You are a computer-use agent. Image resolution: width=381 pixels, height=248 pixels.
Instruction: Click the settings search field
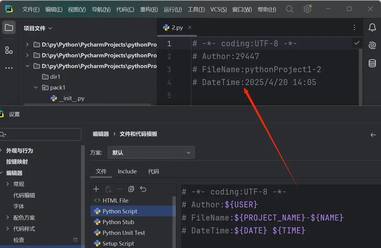(41, 134)
